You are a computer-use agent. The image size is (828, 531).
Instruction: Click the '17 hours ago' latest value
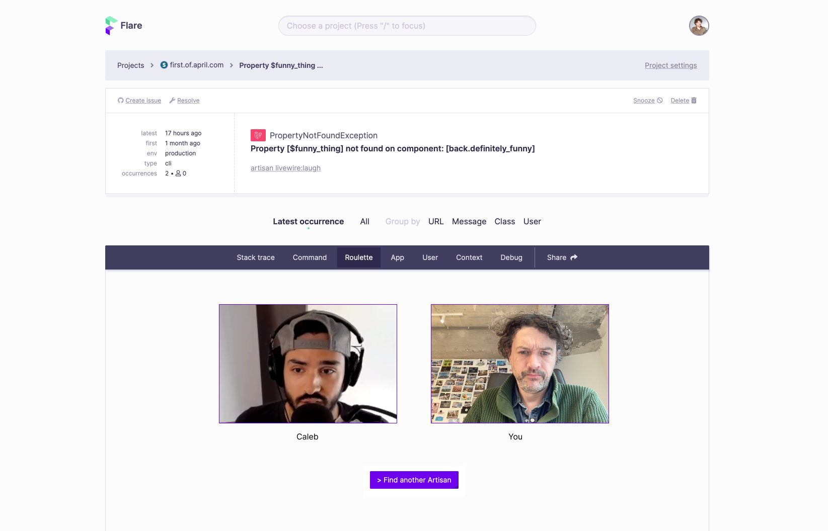183,133
